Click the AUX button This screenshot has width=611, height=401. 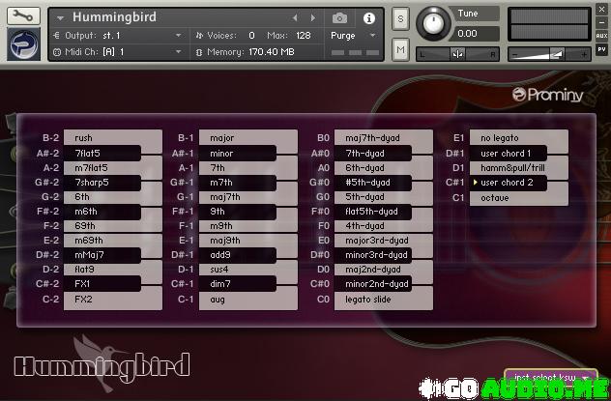[601, 36]
